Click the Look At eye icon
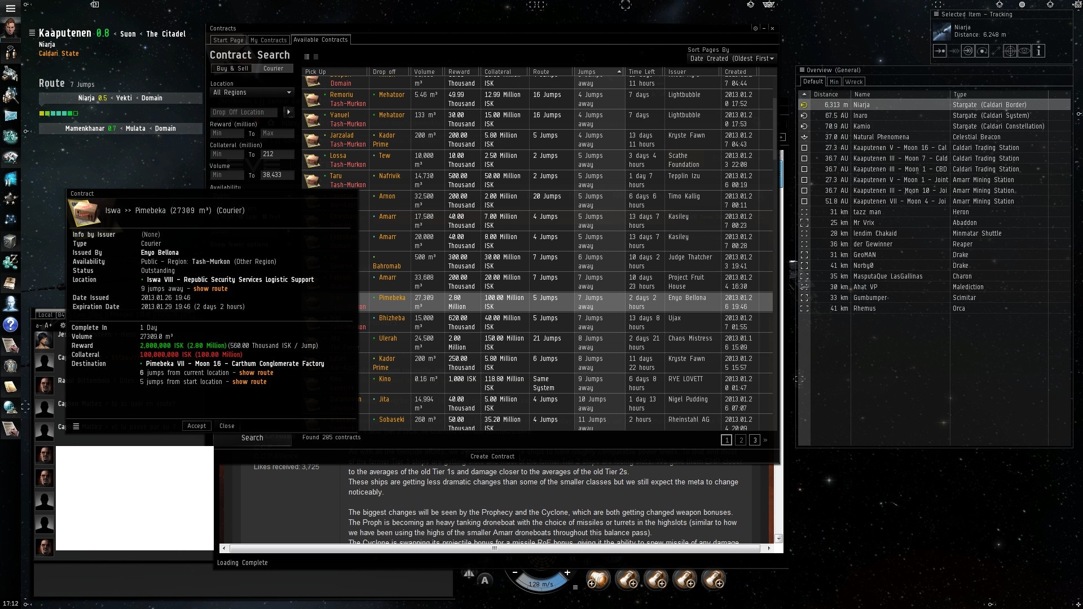The height and width of the screenshot is (609, 1083). [1024, 51]
